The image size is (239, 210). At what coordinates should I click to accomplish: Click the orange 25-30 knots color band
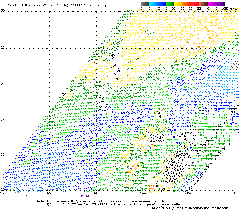(x=187, y=4)
